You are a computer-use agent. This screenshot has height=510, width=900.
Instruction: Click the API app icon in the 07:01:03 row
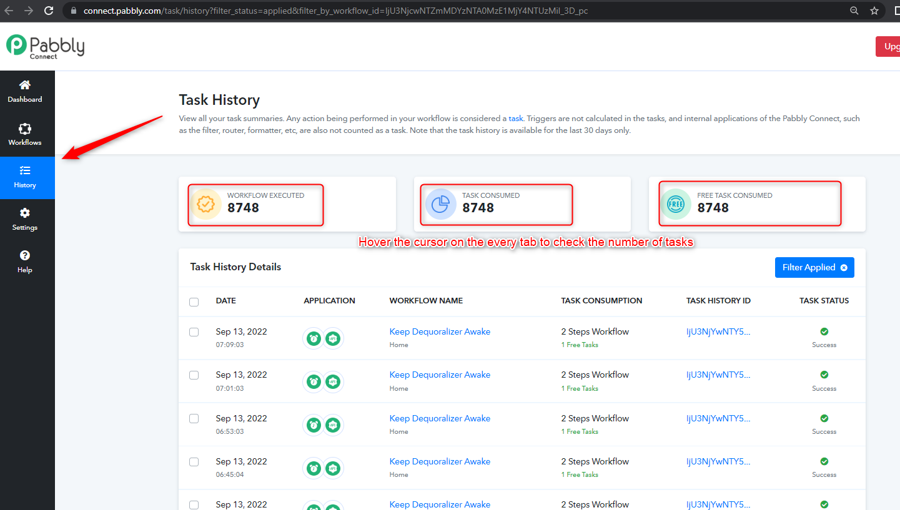(x=333, y=381)
